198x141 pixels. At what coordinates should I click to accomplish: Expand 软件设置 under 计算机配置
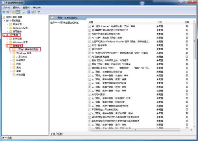click(7, 24)
